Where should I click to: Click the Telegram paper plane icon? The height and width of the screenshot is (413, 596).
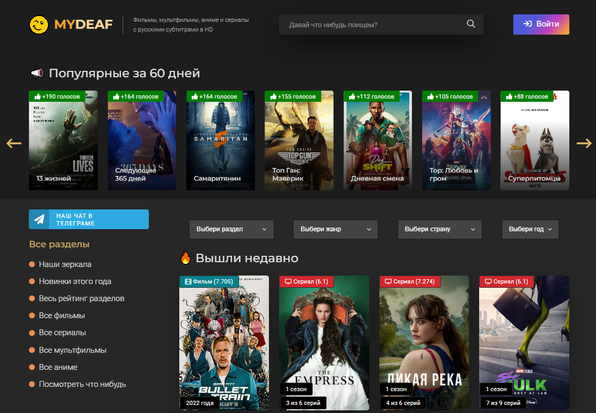click(39, 220)
